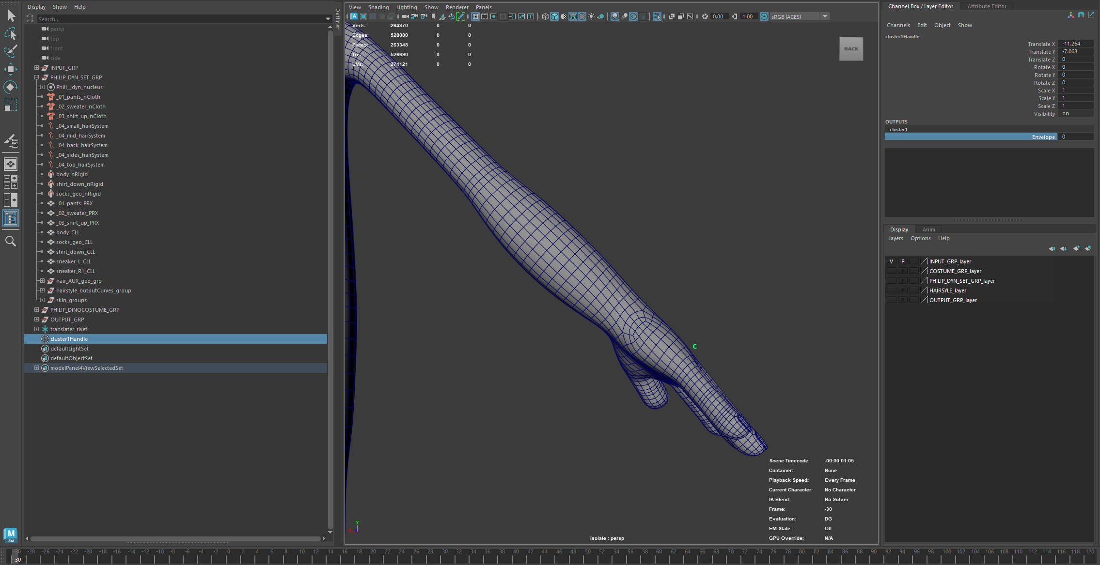Click the BACK view cube face
The width and height of the screenshot is (1100, 565).
click(851, 49)
